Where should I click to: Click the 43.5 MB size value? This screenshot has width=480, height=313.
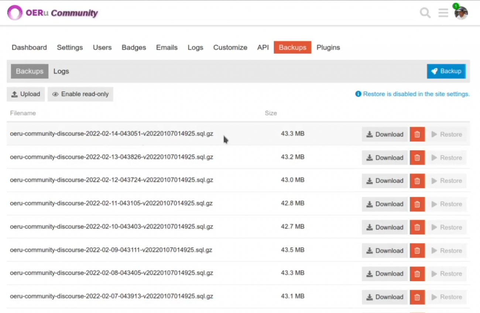click(292, 250)
